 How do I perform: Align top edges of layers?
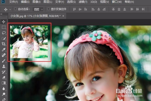pos(74,9)
